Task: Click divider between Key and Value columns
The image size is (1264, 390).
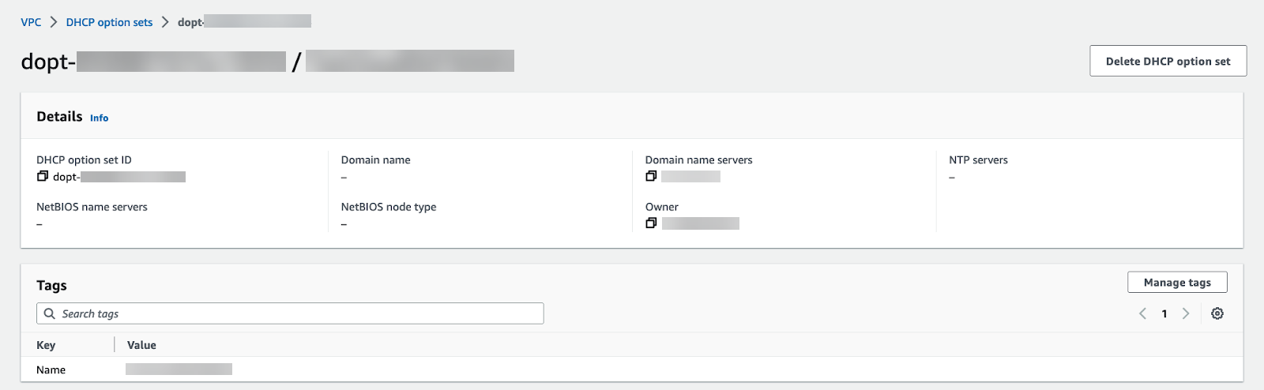Action: click(115, 345)
